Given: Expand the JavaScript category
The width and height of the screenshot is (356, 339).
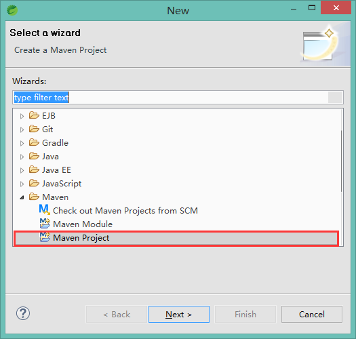Looking at the screenshot, I should point(22,184).
